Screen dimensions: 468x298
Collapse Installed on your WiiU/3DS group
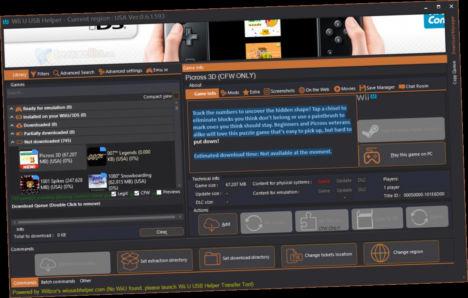tap(12, 117)
